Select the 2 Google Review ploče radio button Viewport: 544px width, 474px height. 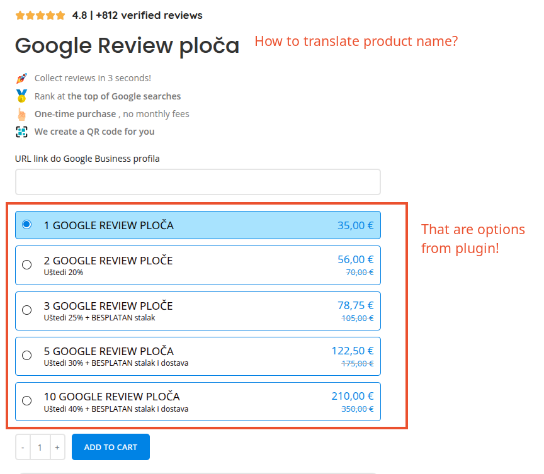pyautogui.click(x=26, y=265)
